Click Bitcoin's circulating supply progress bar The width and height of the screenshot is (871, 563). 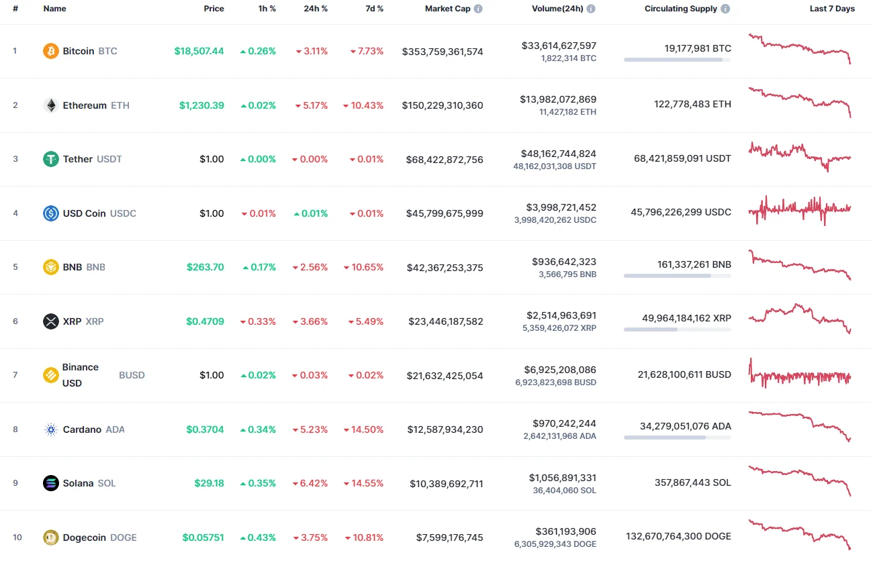(x=677, y=60)
